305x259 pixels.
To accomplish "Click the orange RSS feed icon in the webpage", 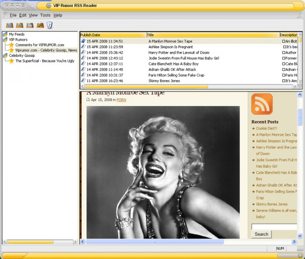I will coord(262,104).
